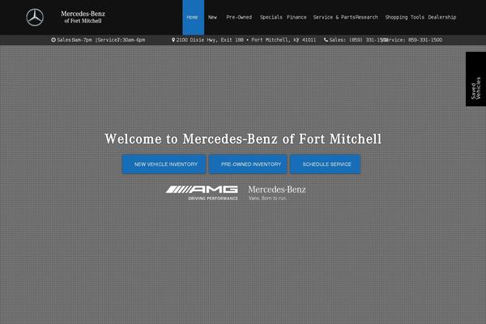486x324 pixels.
Task: Open the New vehicles menu
Action: point(212,17)
